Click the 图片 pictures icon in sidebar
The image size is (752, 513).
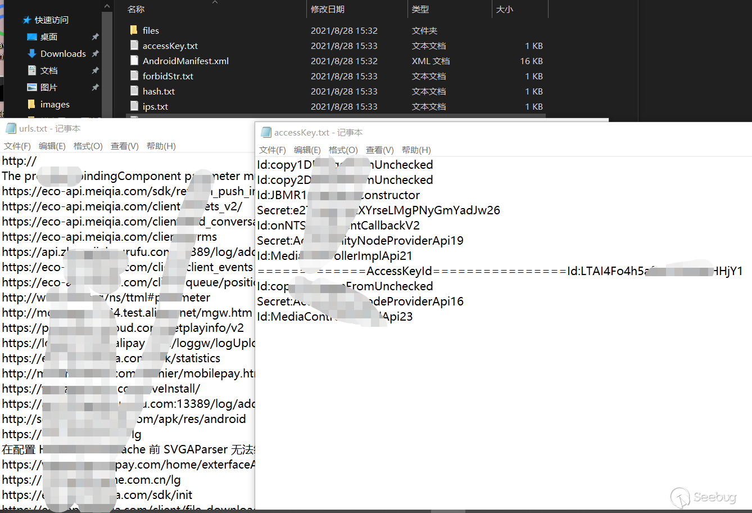[x=32, y=88]
